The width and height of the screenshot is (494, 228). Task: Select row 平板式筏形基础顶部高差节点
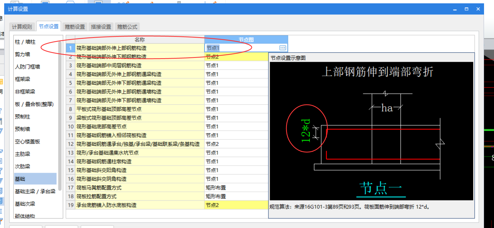139,109
